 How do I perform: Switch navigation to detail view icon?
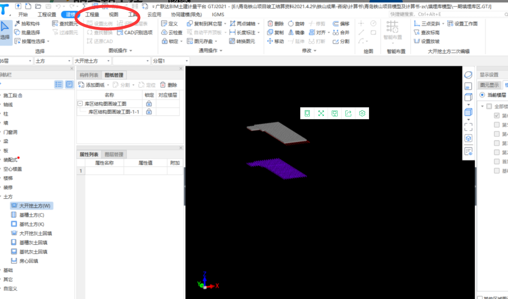pyautogui.click(x=69, y=84)
